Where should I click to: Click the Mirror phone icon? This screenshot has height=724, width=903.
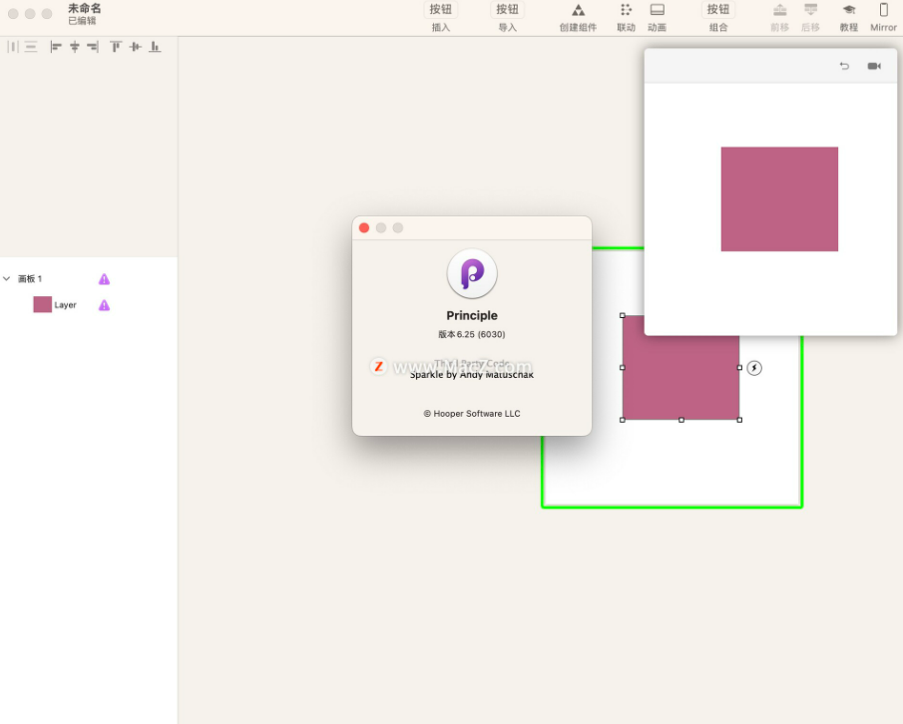coord(883,10)
